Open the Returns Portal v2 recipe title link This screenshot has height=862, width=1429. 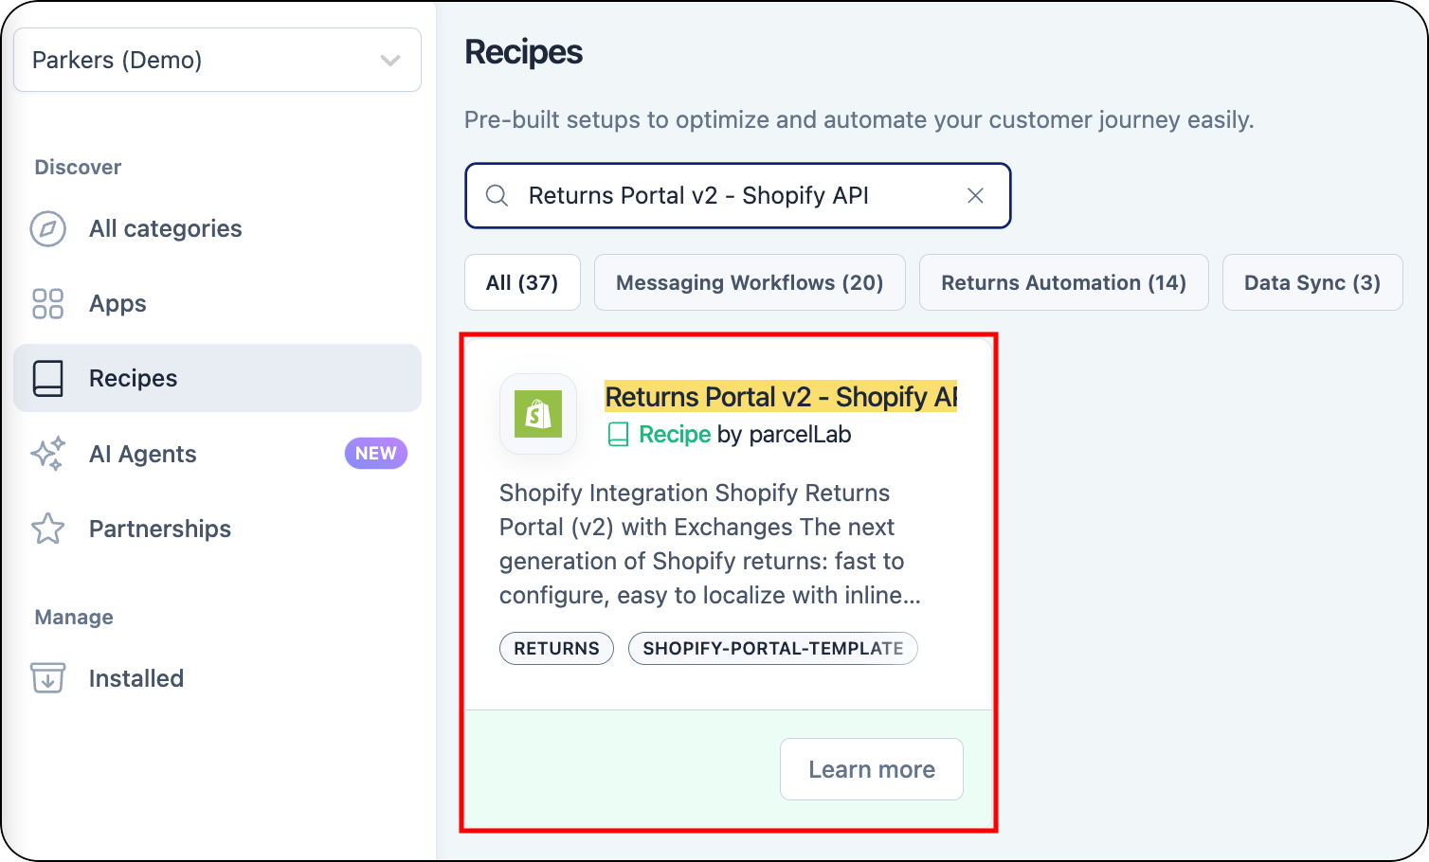tap(780, 396)
